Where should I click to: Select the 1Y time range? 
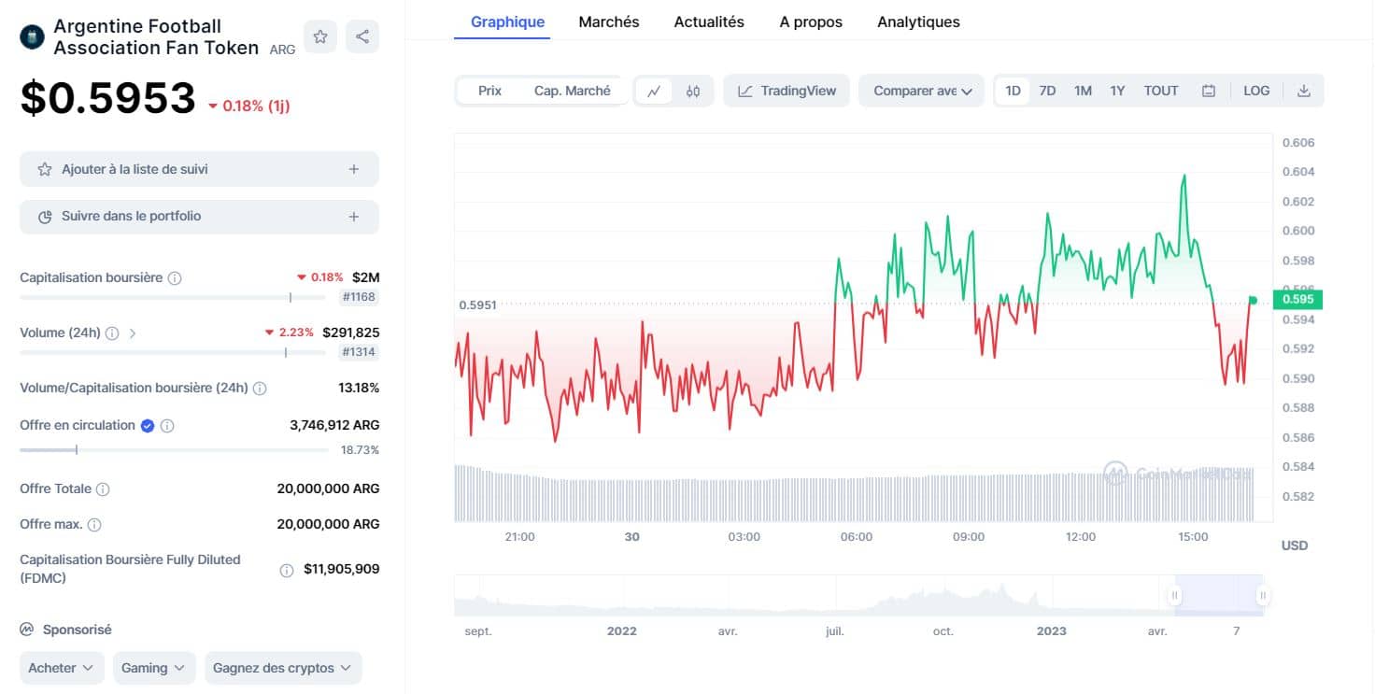pos(1117,91)
